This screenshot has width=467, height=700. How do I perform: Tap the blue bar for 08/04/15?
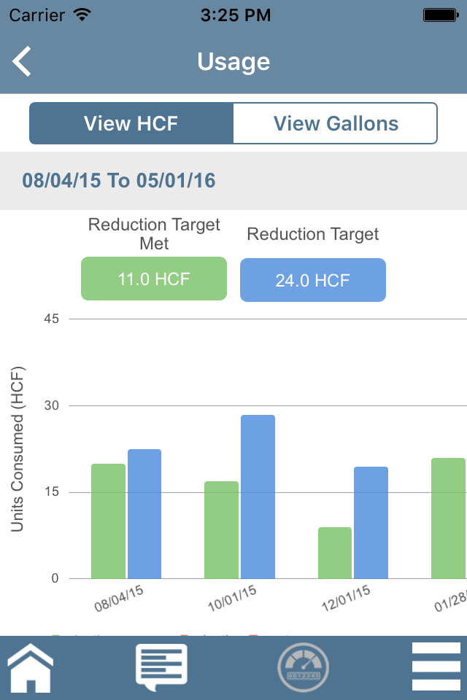144,513
